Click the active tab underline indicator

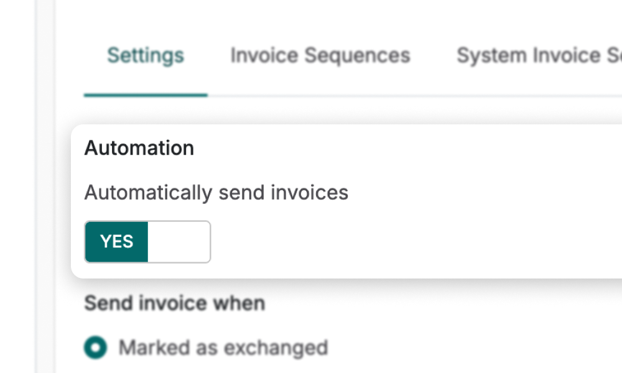[145, 94]
